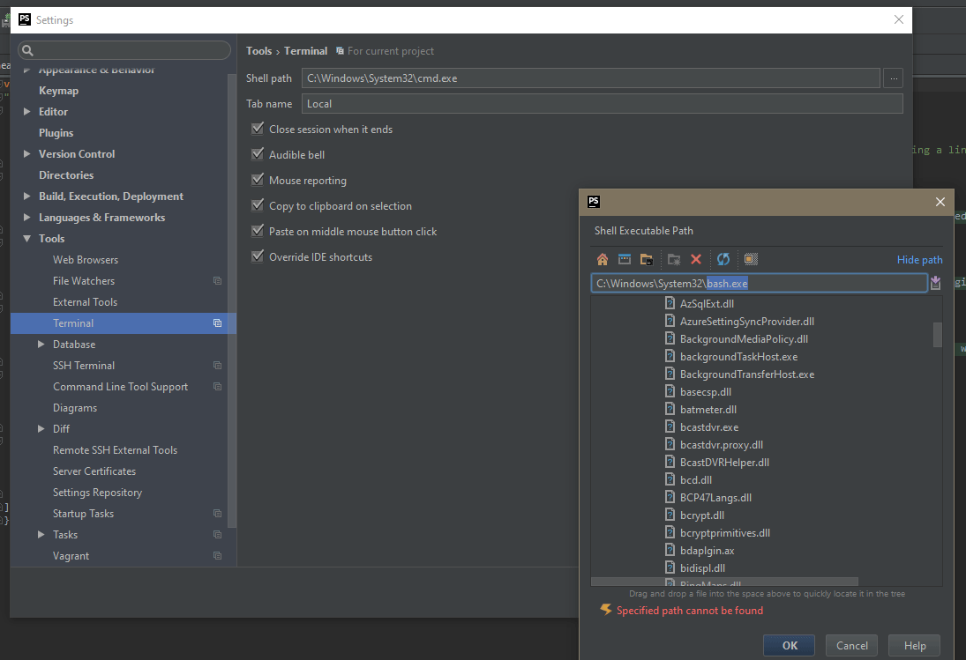966x660 pixels.
Task: Click project-level icon next to Startup Tasks
Action: click(x=218, y=514)
